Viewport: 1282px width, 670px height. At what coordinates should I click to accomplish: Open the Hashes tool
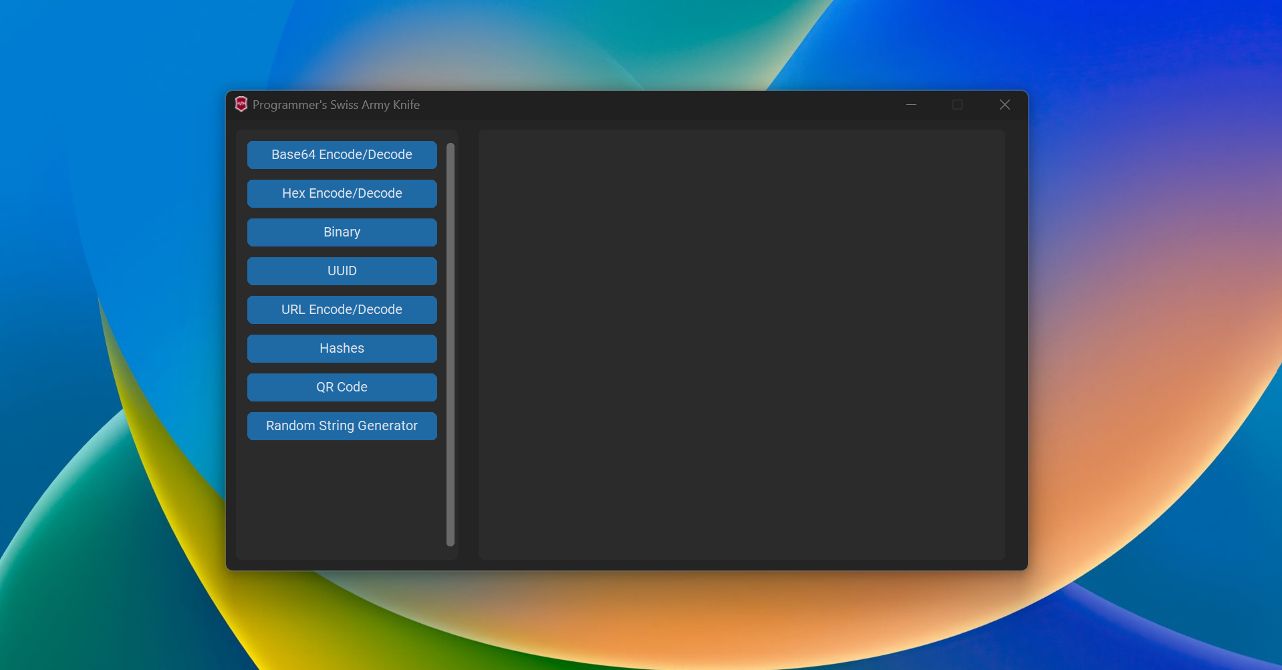[342, 349]
